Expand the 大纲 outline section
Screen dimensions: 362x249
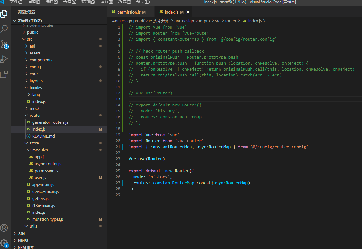point(21,234)
